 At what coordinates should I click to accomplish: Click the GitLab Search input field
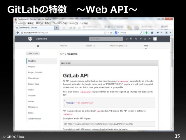pyautogui.click(x=106, y=39)
